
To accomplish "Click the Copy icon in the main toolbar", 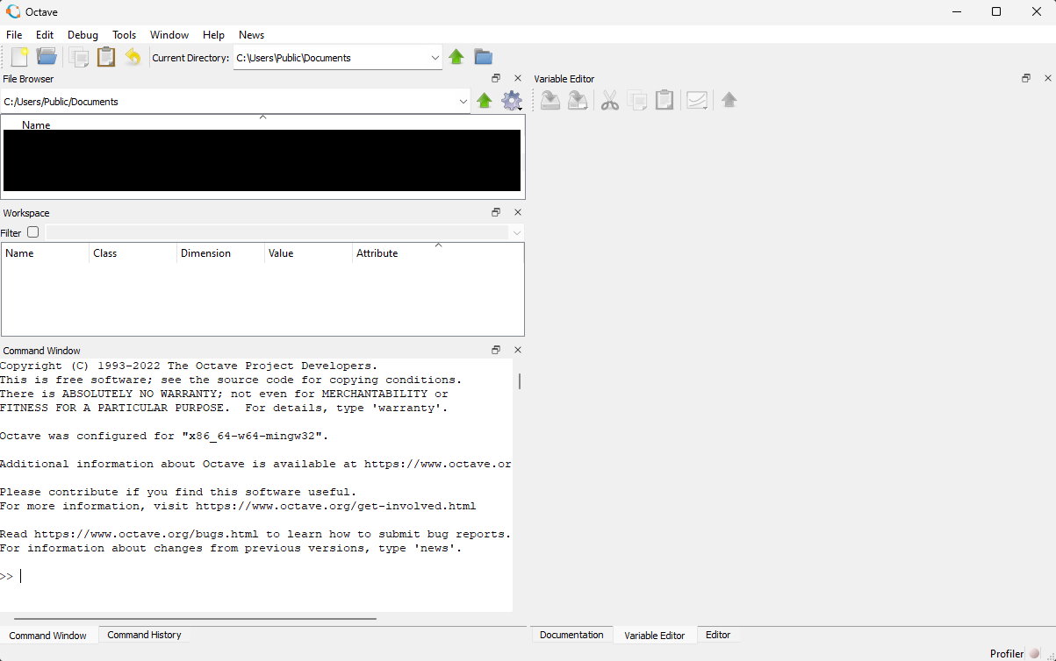I will [79, 57].
